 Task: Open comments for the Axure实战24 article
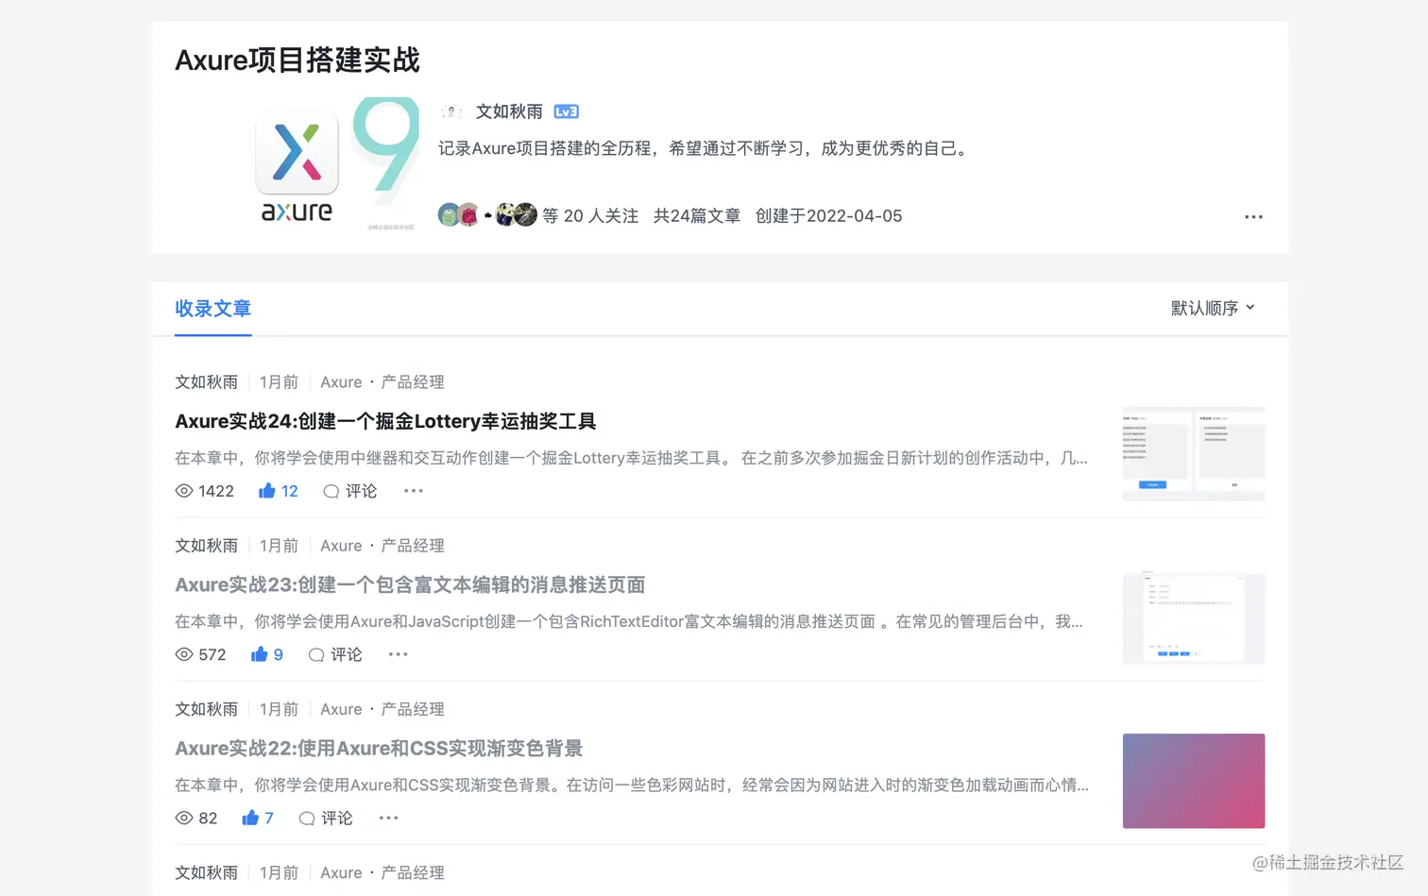(x=350, y=491)
